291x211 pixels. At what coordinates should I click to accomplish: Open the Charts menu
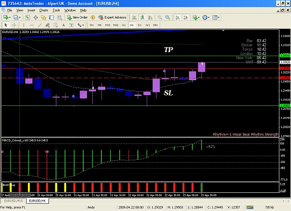[x=44, y=10]
